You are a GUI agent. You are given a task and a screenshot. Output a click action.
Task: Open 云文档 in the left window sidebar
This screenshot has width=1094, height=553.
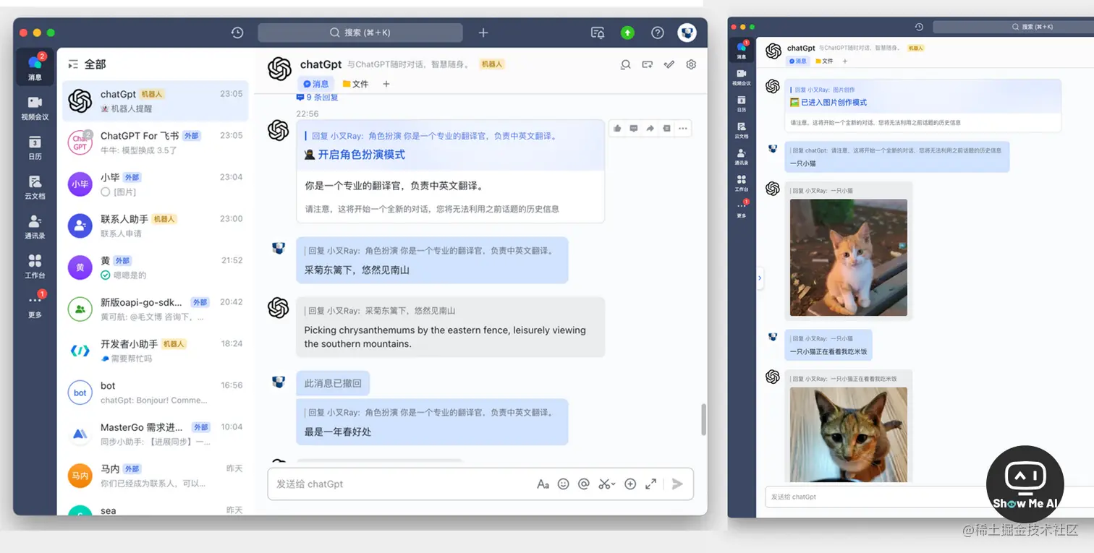tap(35, 187)
